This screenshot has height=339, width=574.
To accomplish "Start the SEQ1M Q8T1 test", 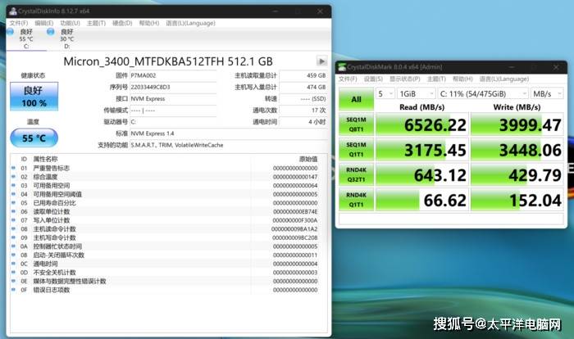I will click(356, 125).
